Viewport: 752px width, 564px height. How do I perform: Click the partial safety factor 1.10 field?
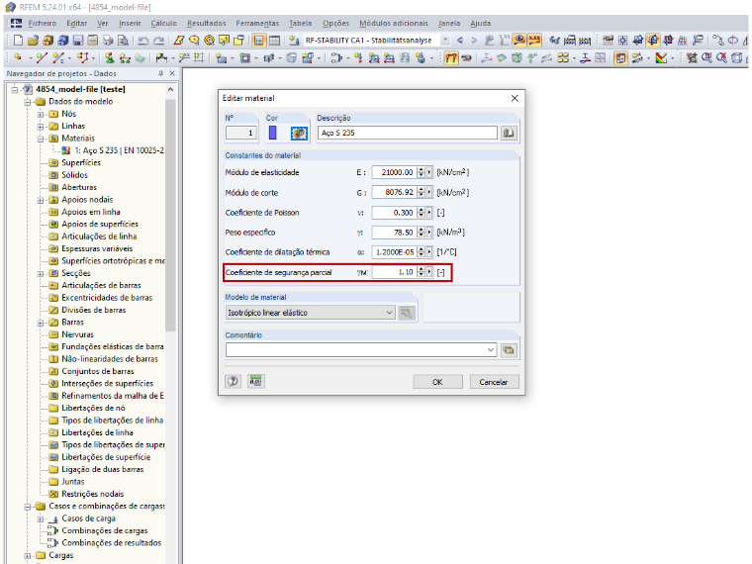pos(393,272)
